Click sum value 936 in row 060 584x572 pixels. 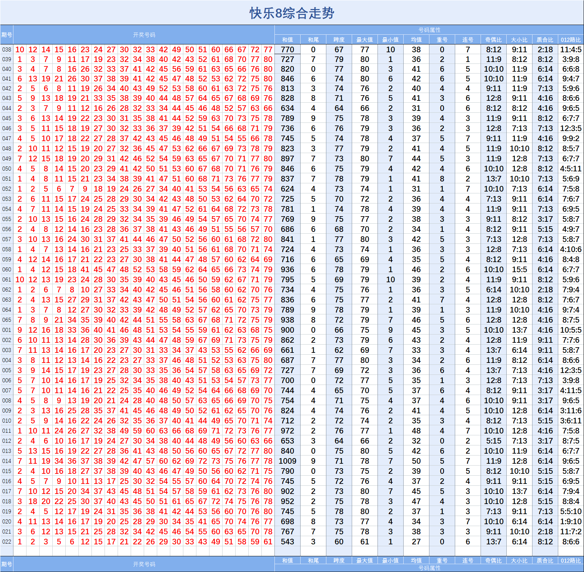288,270
